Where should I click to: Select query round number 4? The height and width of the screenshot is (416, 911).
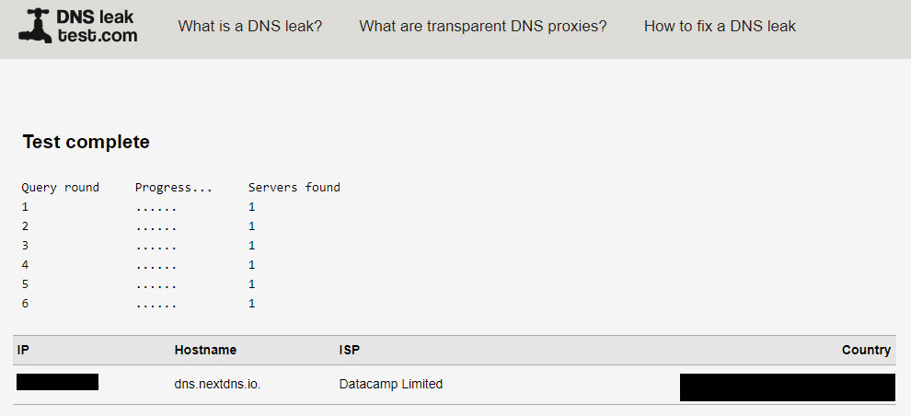26,265
